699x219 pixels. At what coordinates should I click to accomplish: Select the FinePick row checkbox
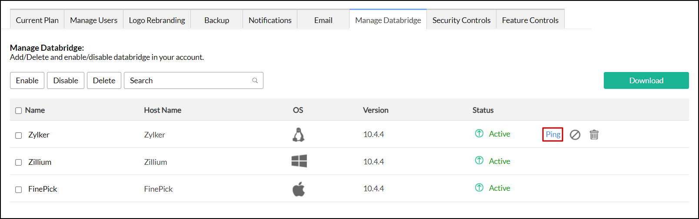coord(19,190)
